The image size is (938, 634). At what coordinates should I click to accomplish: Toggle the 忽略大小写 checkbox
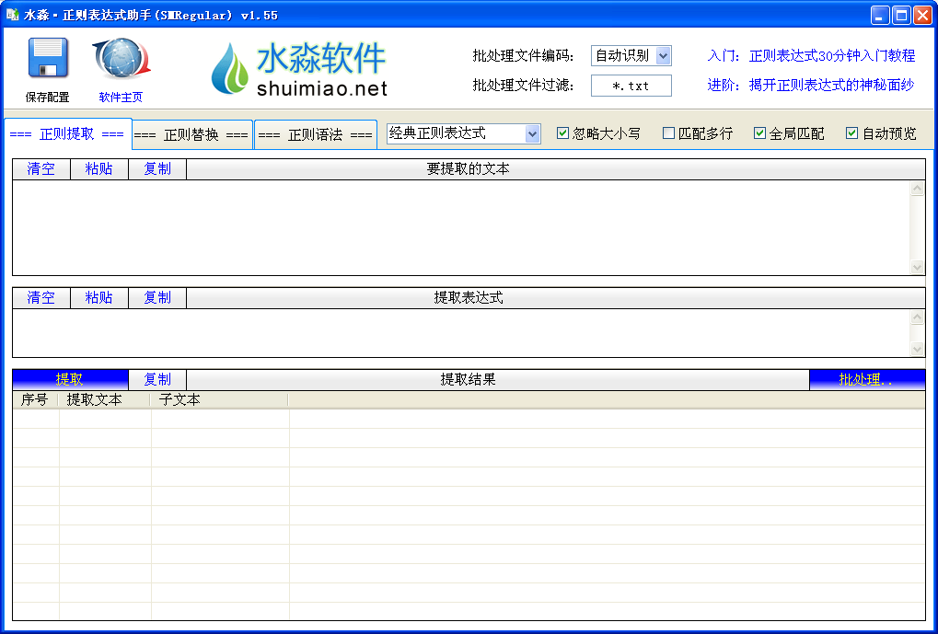pyautogui.click(x=563, y=133)
